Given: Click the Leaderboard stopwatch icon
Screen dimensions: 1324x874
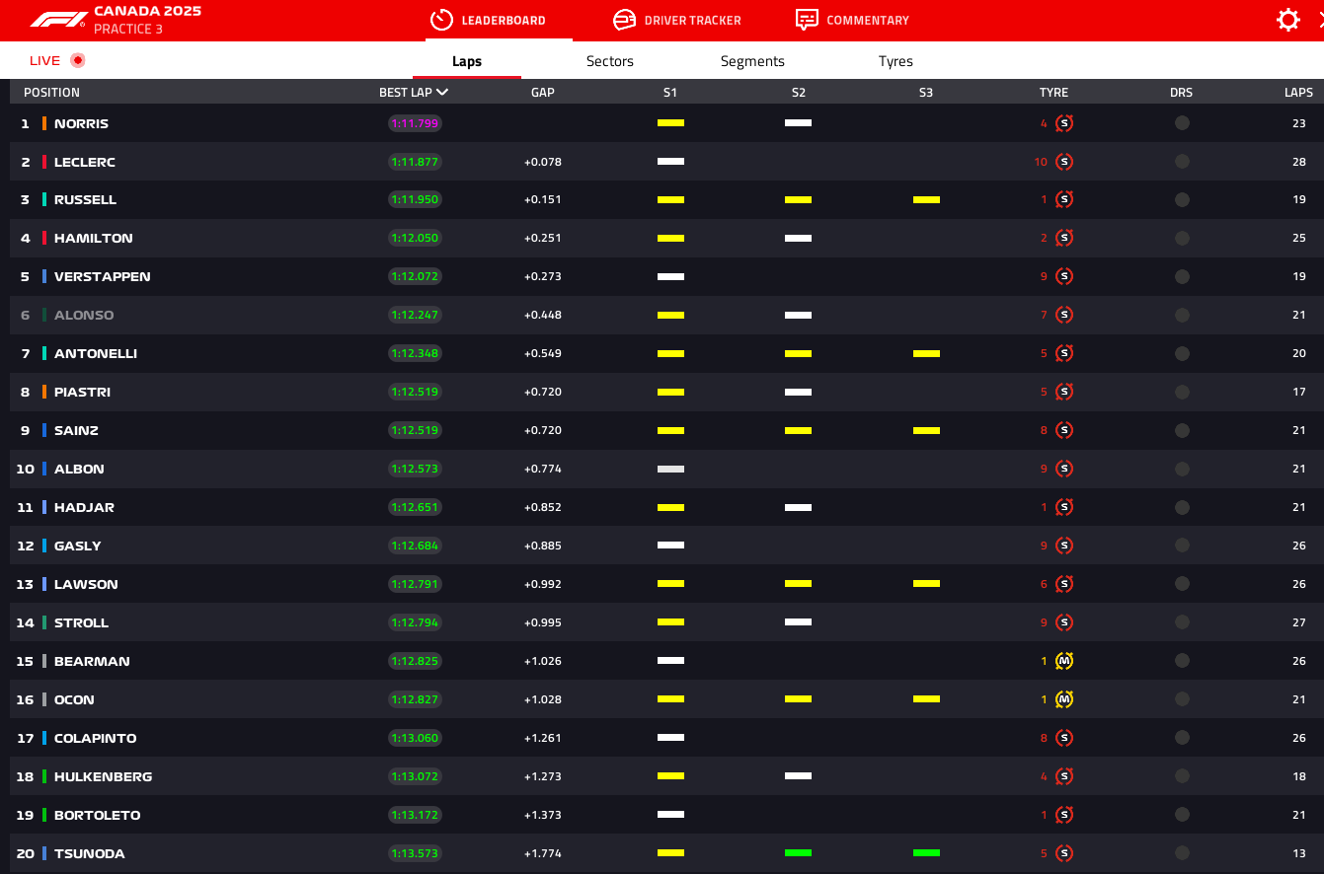Looking at the screenshot, I should point(441,20).
